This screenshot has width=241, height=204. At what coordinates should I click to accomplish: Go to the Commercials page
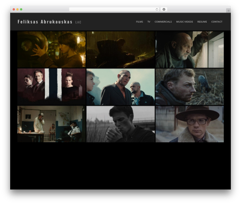click(163, 22)
